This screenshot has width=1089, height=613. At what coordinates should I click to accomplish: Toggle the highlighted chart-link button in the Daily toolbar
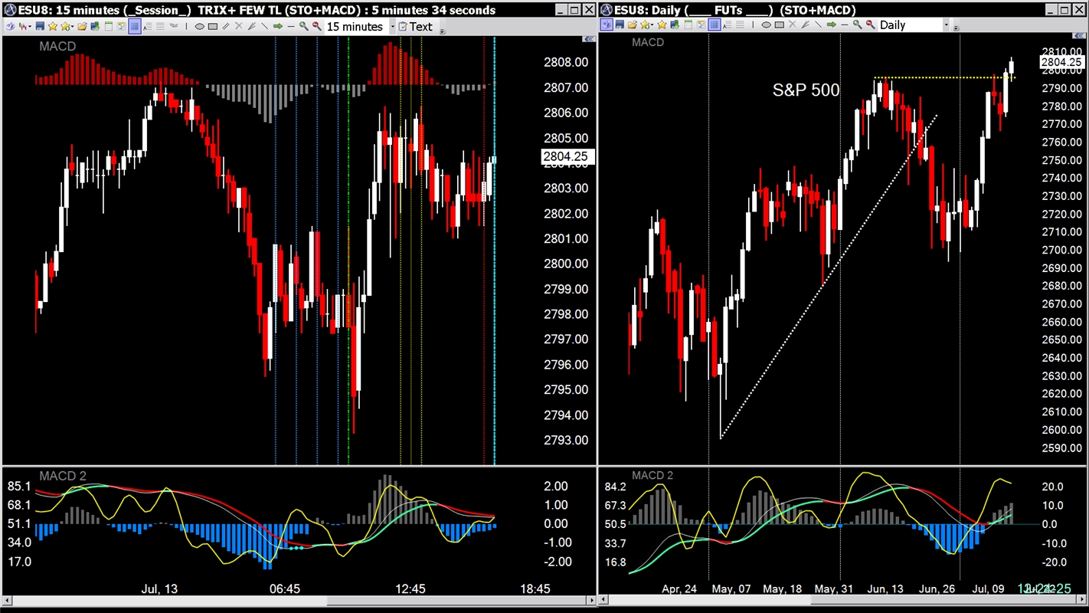click(607, 25)
